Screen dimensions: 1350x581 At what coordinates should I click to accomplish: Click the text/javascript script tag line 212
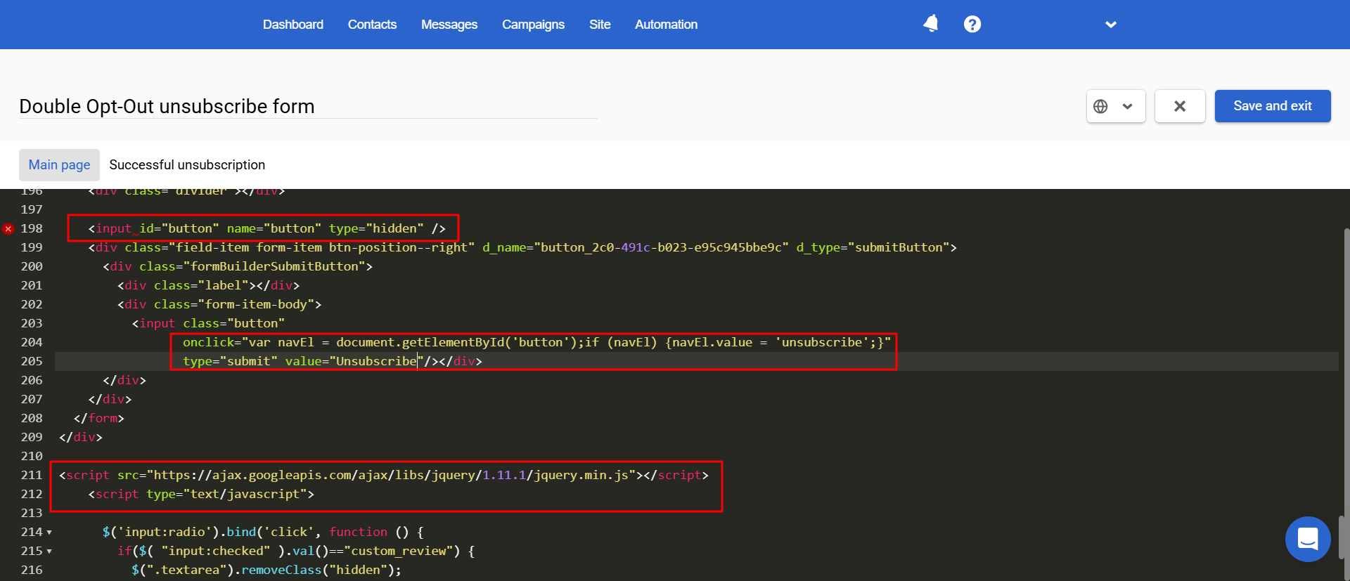pos(201,494)
